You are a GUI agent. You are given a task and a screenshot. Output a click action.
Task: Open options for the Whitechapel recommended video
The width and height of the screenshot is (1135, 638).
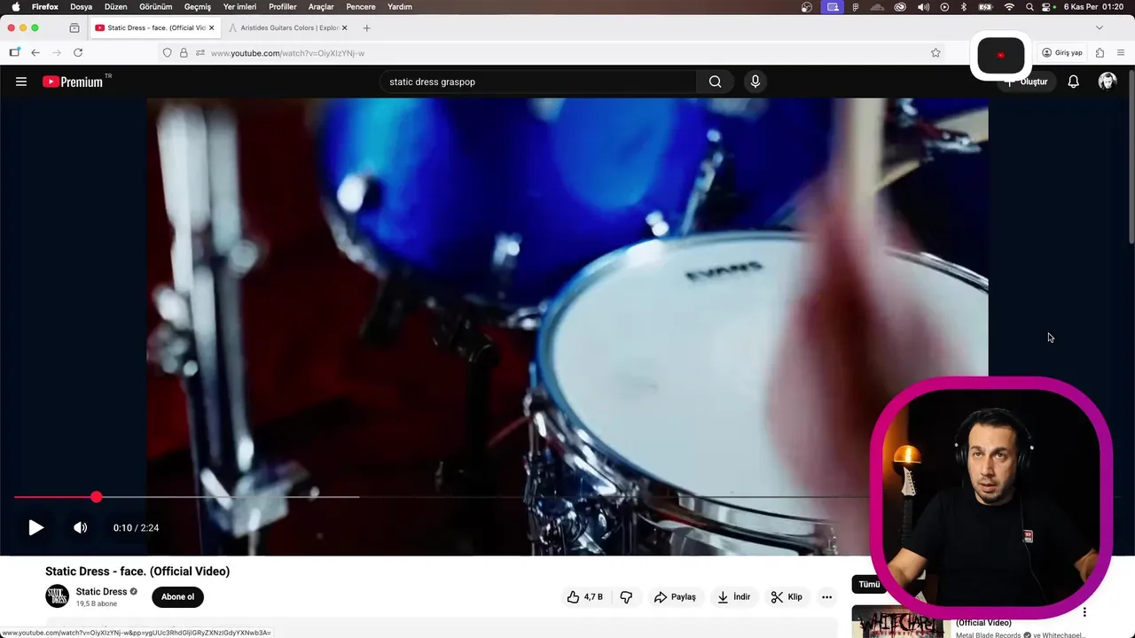pyautogui.click(x=1084, y=612)
